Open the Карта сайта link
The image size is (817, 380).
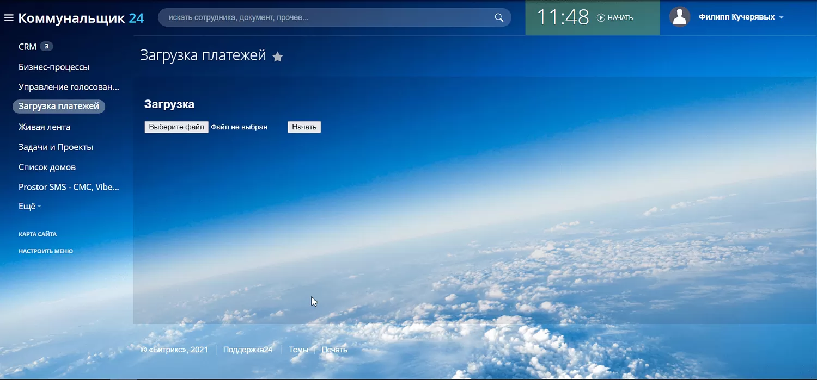click(38, 234)
